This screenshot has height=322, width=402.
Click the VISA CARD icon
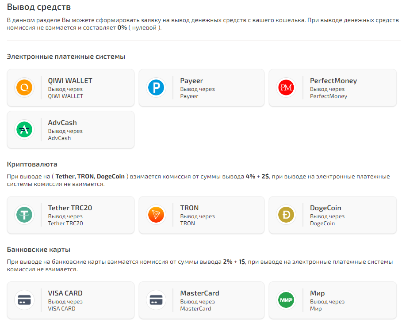(24, 299)
